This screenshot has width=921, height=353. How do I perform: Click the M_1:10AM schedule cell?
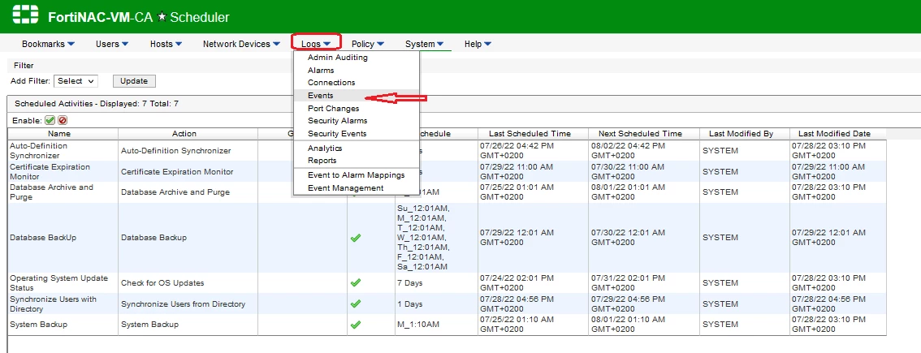point(436,325)
